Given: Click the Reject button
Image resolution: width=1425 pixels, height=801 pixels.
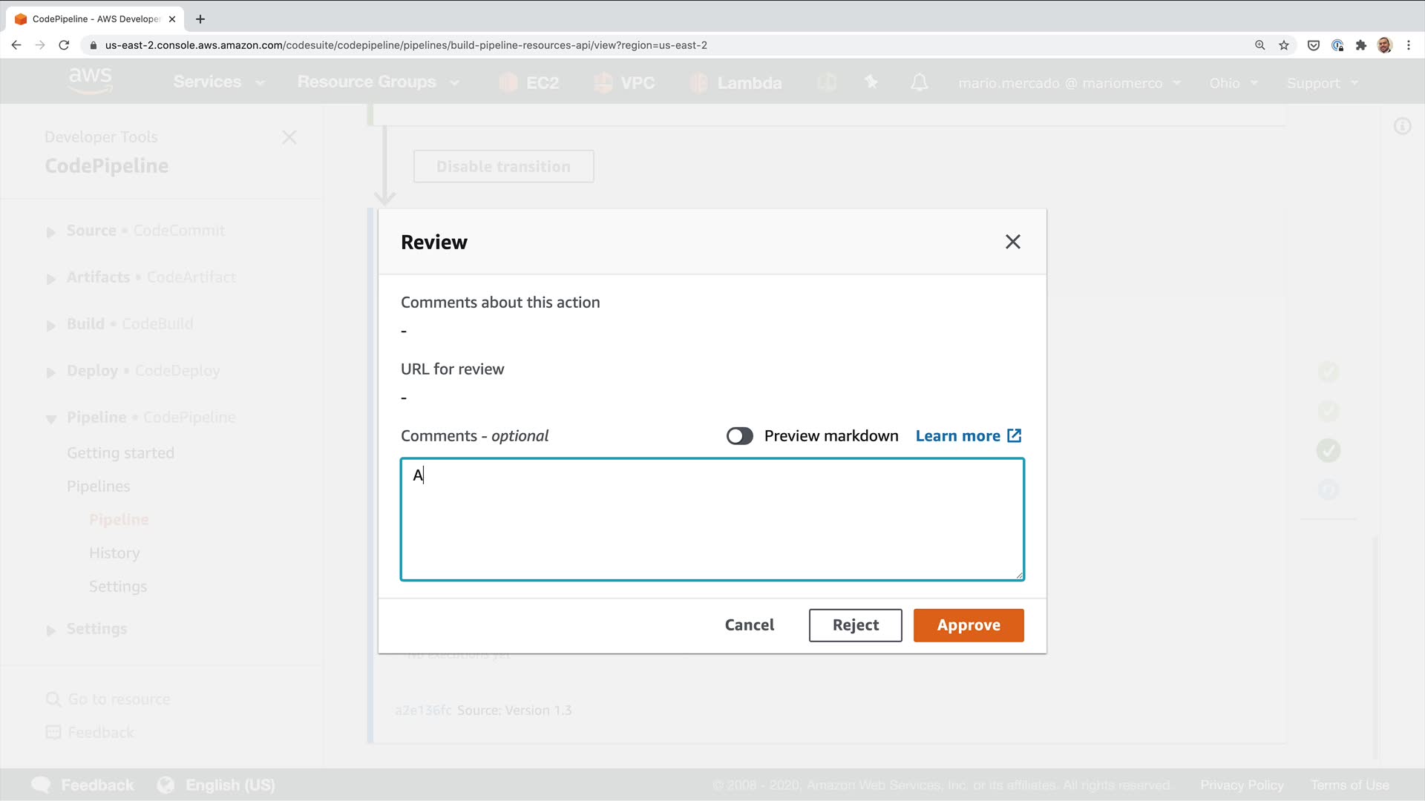Looking at the screenshot, I should point(855,625).
